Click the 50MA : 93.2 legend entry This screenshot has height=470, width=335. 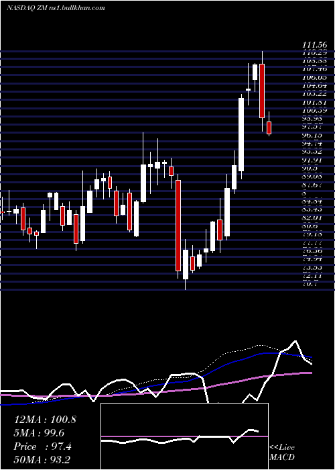(42, 459)
